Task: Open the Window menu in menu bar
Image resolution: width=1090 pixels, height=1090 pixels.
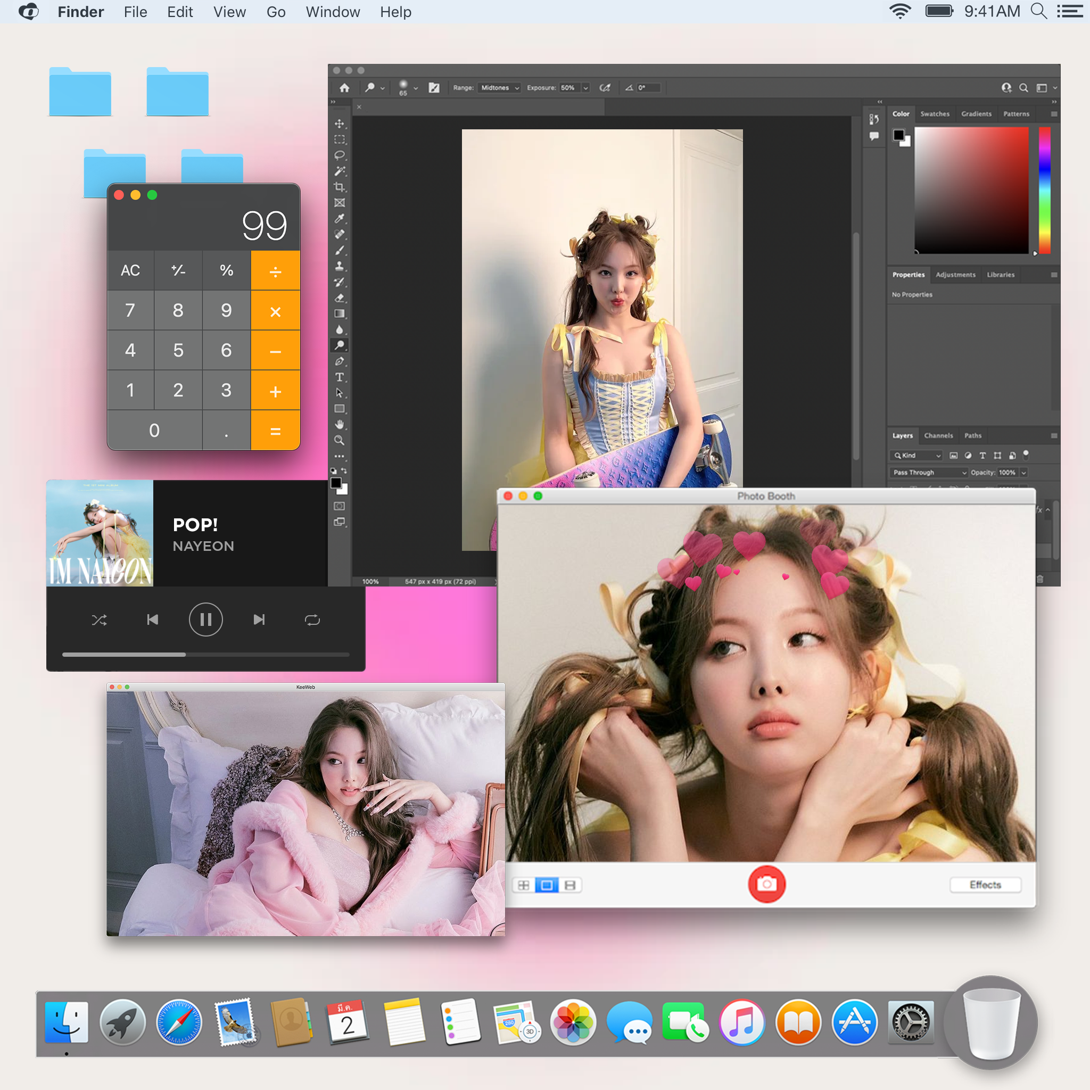Action: click(x=332, y=12)
